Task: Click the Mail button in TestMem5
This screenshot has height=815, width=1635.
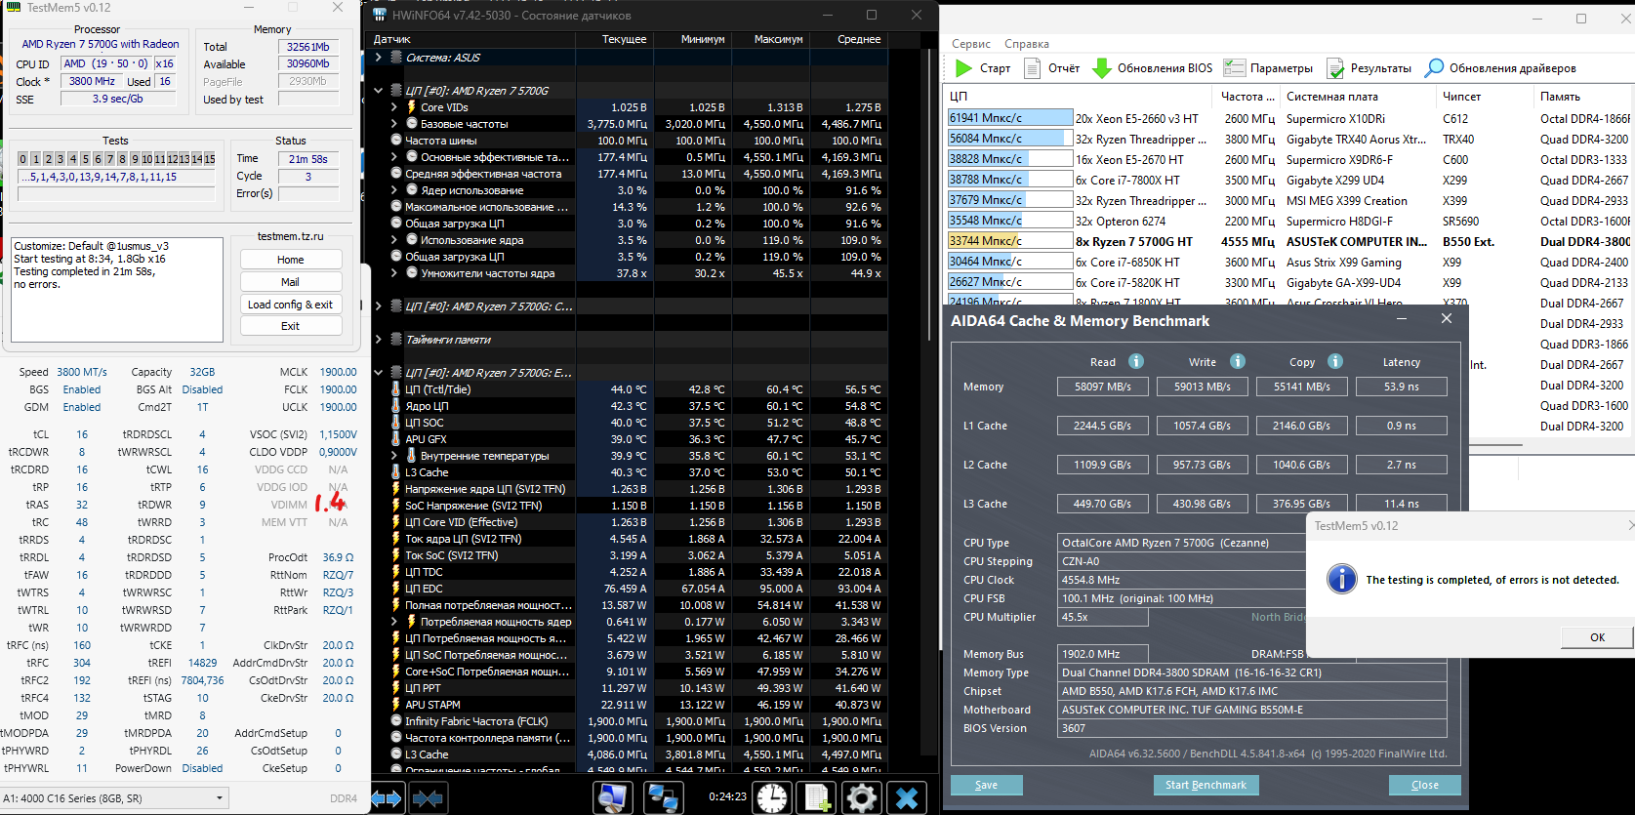Action: 291,282
